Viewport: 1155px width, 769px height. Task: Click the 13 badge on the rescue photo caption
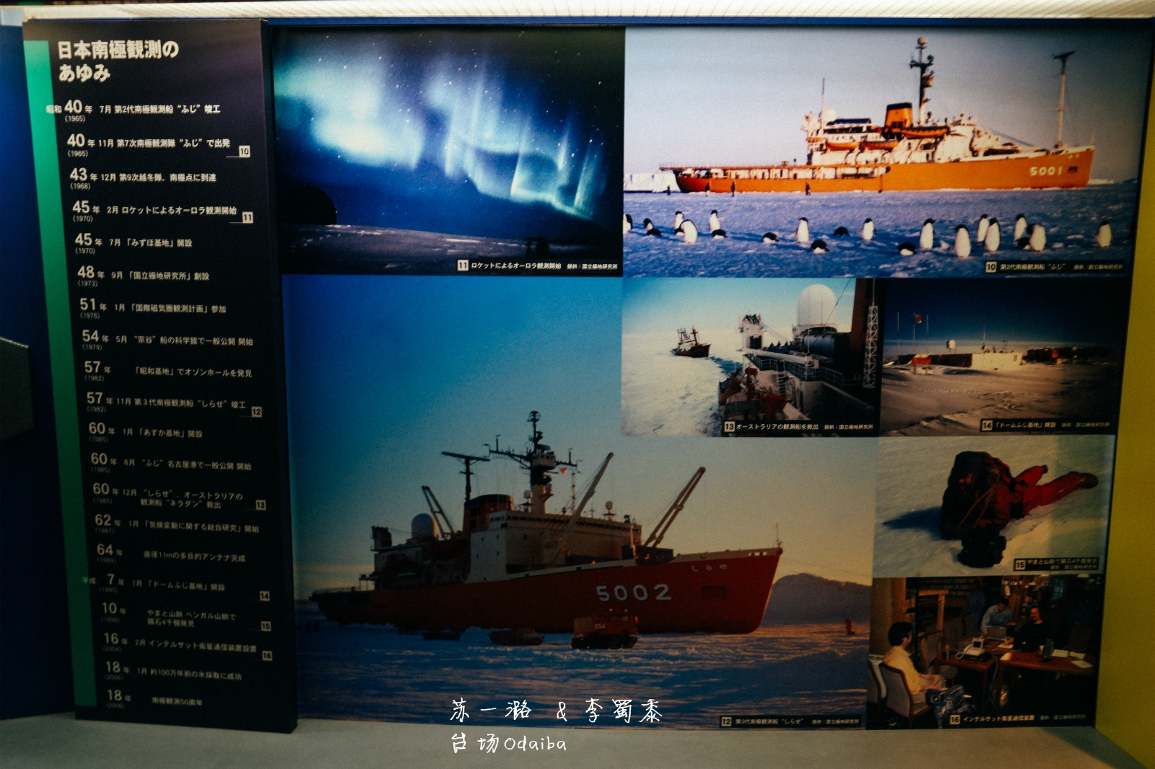coord(729,427)
